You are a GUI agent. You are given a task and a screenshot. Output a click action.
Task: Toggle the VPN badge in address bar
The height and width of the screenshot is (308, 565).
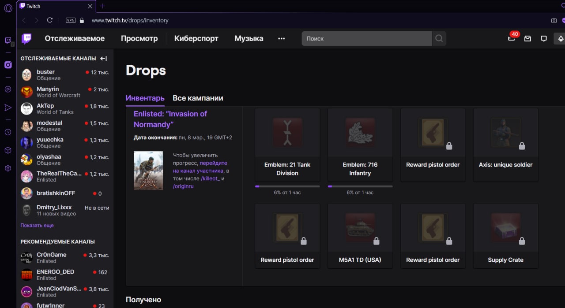click(x=70, y=20)
